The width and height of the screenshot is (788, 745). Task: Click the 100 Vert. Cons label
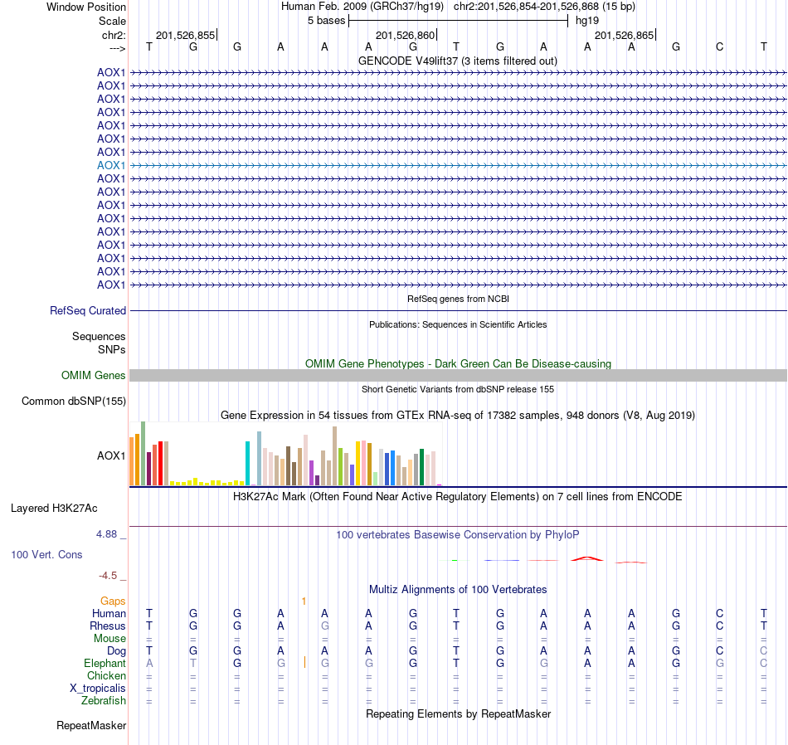coord(46,554)
